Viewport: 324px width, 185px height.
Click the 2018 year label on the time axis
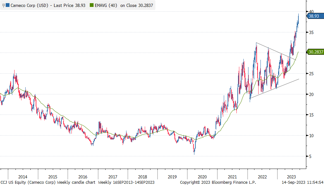point(142,177)
